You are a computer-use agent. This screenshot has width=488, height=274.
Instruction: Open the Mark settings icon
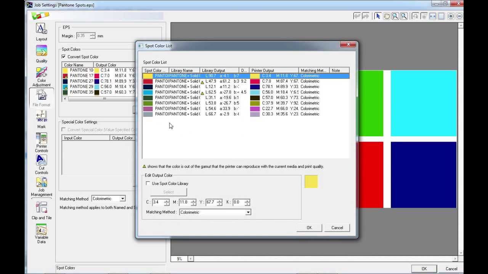pyautogui.click(x=42, y=119)
